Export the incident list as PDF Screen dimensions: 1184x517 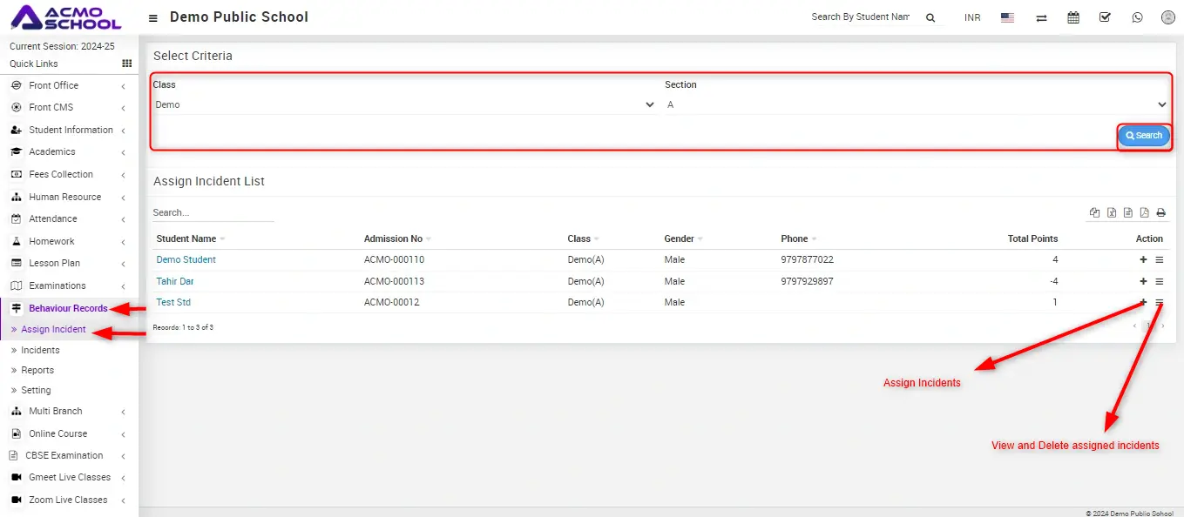pyautogui.click(x=1145, y=213)
